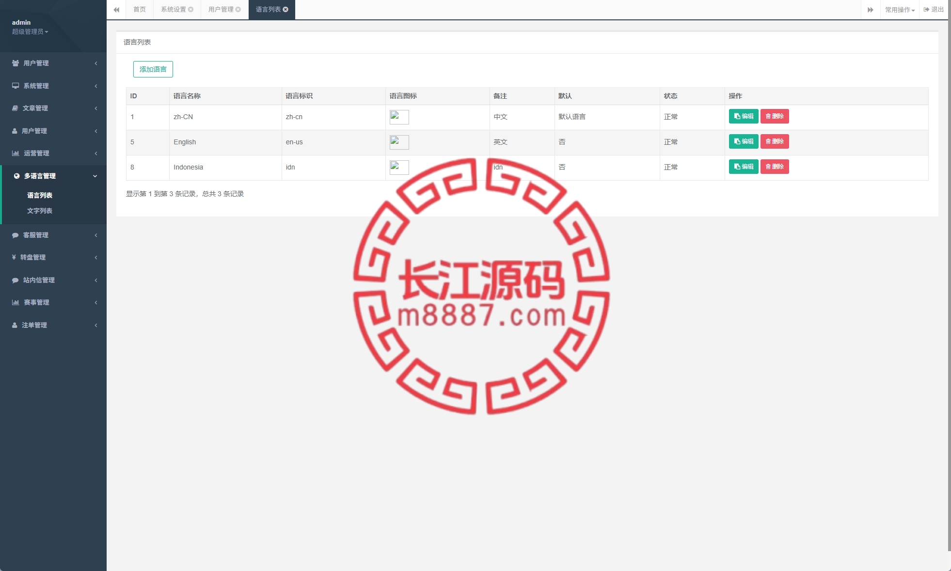951x571 pixels.
Task: Delete the Indonesia language row
Action: (775, 167)
